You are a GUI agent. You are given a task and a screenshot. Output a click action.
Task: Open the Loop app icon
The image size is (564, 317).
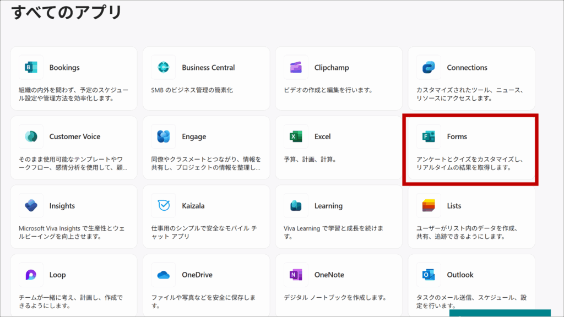coord(31,275)
